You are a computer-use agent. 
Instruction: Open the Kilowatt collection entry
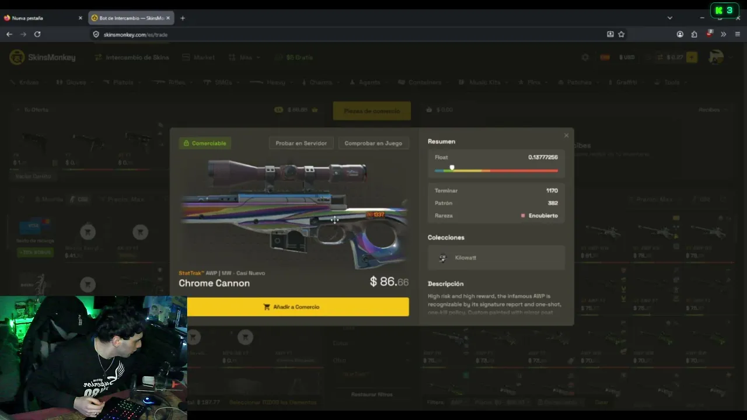[x=496, y=258]
